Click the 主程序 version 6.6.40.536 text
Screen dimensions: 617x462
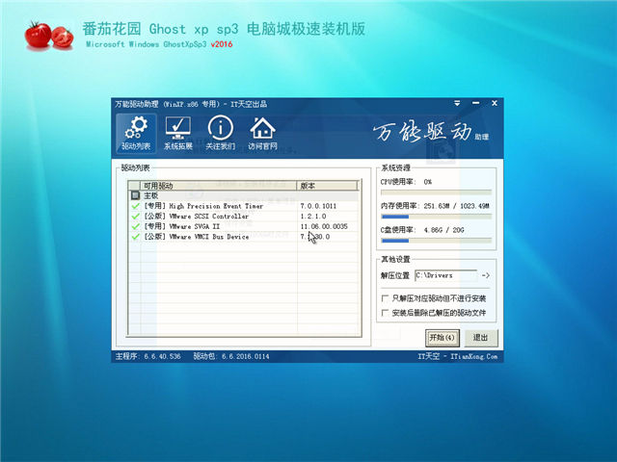tap(148, 356)
